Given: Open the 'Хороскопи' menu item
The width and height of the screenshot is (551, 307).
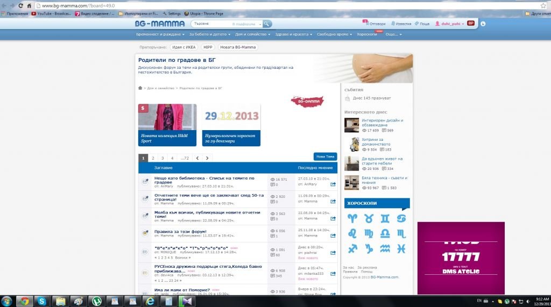Looking at the screenshot, I should [368, 34].
